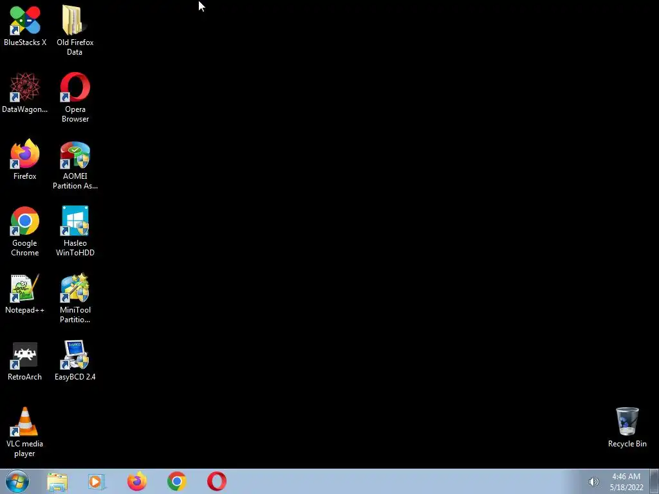Launch Firefox from the taskbar
This screenshot has height=494, width=659.
[137, 481]
